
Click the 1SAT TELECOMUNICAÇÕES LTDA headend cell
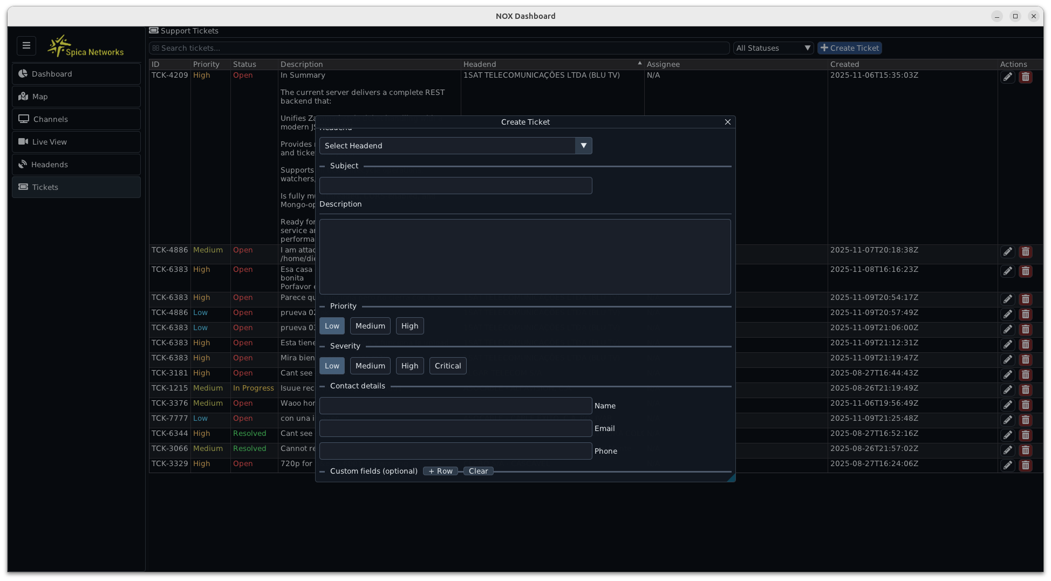pyautogui.click(x=542, y=76)
